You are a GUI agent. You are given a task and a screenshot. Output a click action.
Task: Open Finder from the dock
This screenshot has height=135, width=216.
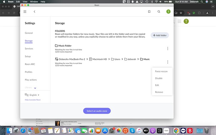pyautogui.click(x=9, y=131)
